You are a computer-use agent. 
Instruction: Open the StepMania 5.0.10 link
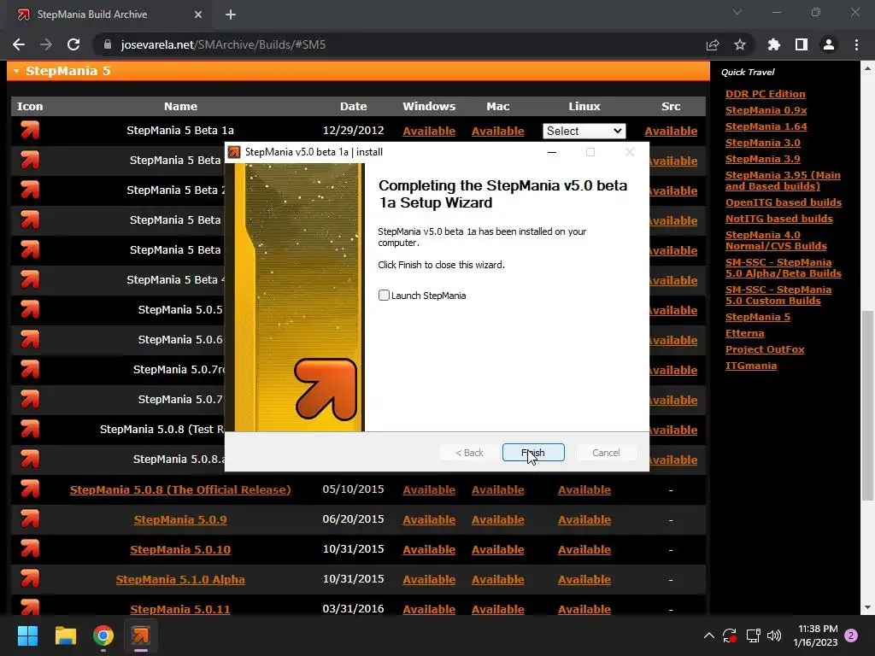coord(180,549)
